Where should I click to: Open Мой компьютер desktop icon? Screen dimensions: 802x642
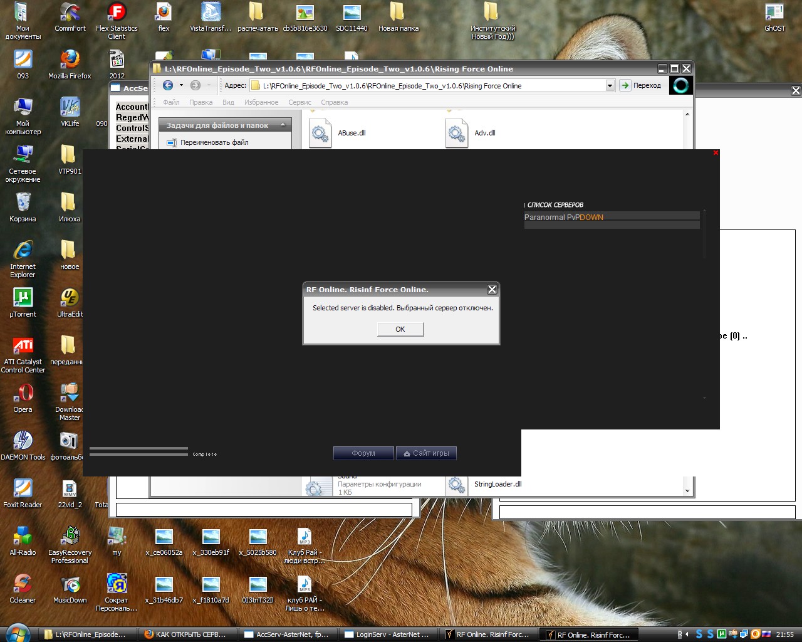click(23, 116)
